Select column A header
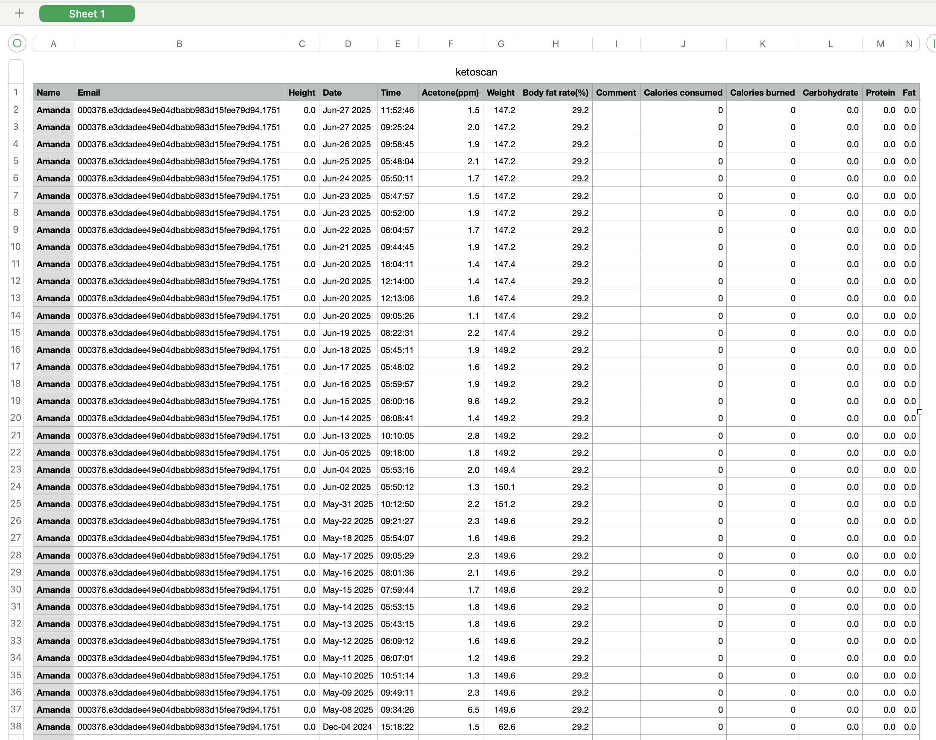 (x=53, y=44)
